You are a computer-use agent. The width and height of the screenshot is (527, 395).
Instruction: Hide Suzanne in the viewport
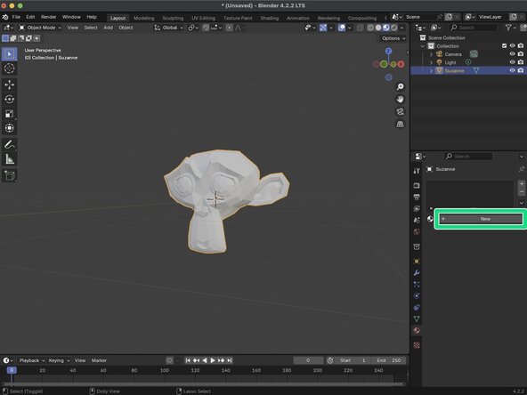click(512, 70)
